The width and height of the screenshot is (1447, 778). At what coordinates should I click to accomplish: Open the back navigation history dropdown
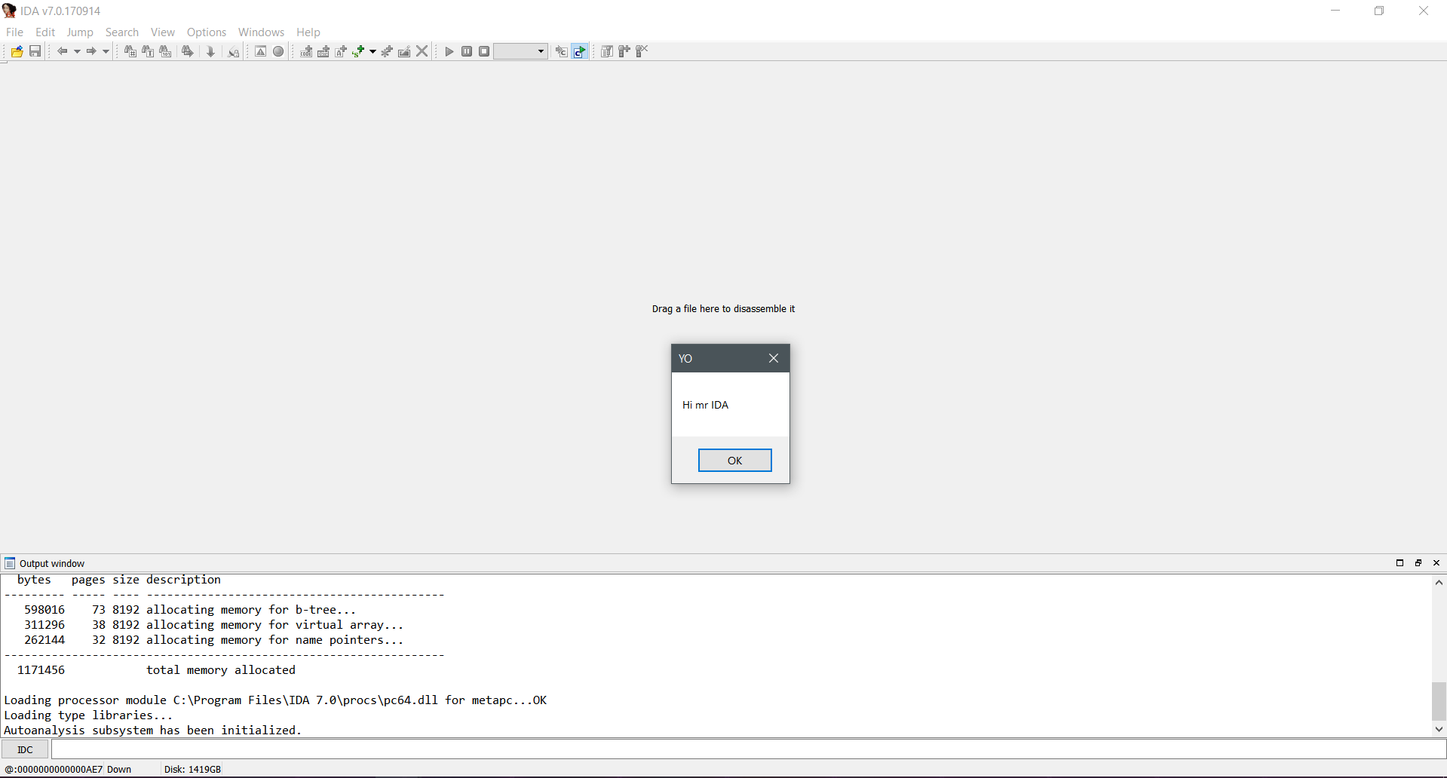tap(77, 52)
